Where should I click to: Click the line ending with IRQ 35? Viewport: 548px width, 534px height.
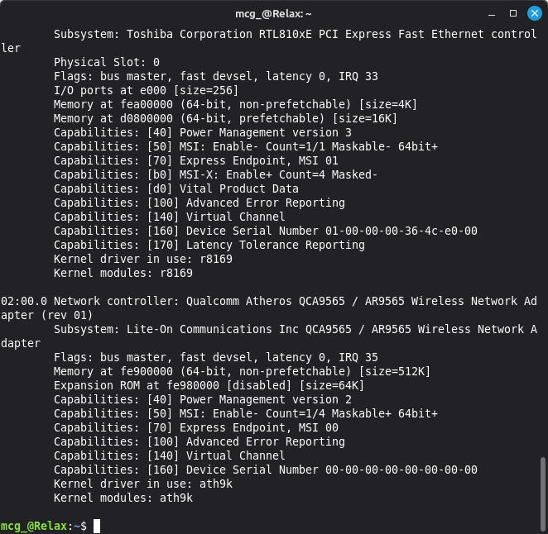[x=215, y=357]
